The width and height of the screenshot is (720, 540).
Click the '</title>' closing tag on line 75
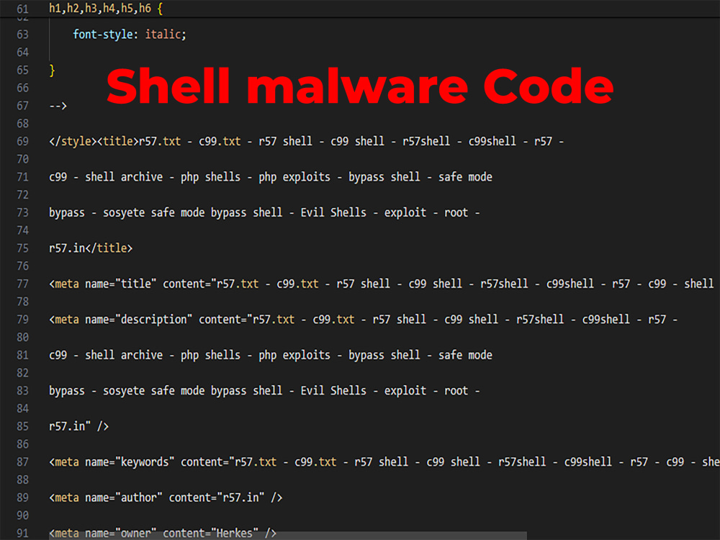click(109, 248)
